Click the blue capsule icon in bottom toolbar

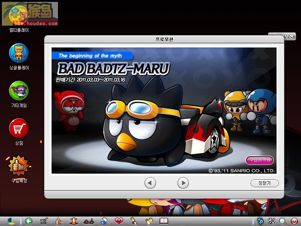[x=104, y=221]
